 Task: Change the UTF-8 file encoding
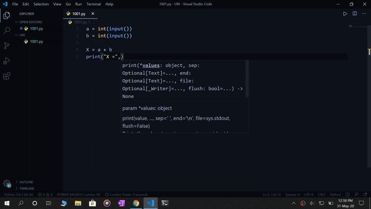pos(308,194)
